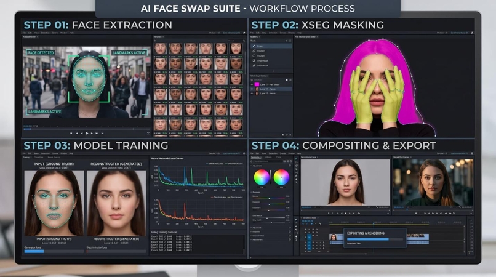Click the Merged Final Preview panel tab

point(402,157)
